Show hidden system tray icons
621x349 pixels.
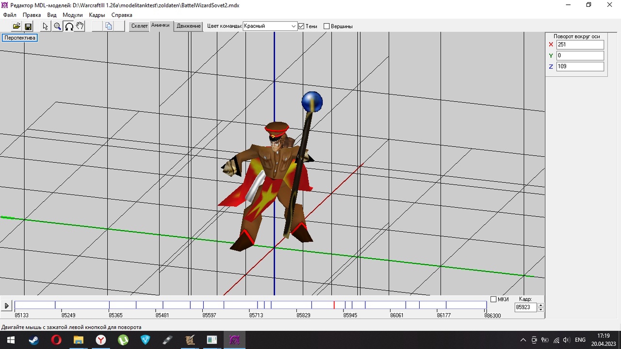click(x=523, y=340)
